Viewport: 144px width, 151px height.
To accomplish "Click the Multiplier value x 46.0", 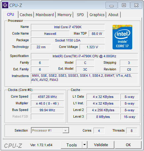I will click(47, 103).
